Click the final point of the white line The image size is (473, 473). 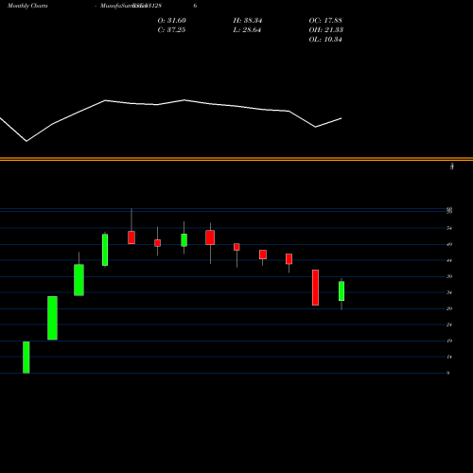tap(342, 118)
